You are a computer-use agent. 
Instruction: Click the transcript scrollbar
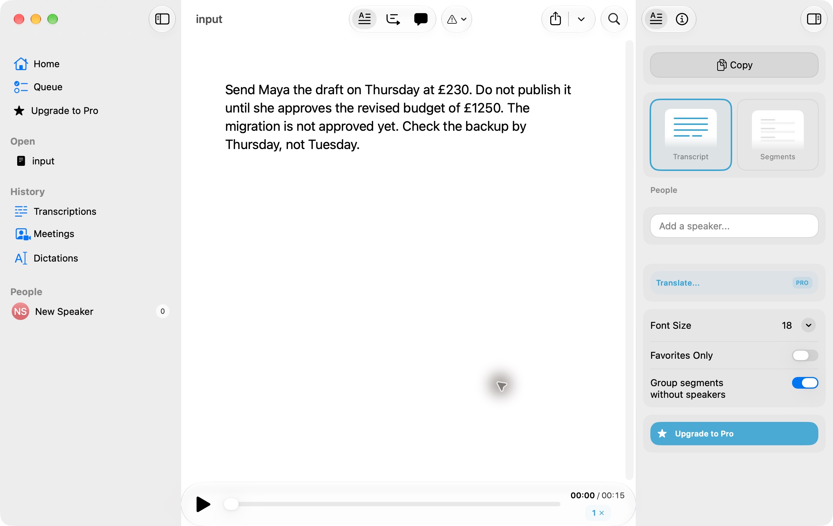point(629,260)
